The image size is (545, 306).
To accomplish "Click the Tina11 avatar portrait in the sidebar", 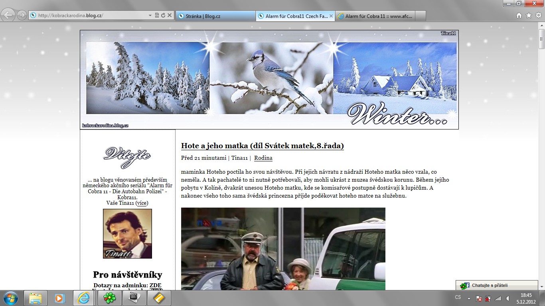I will [127, 233].
